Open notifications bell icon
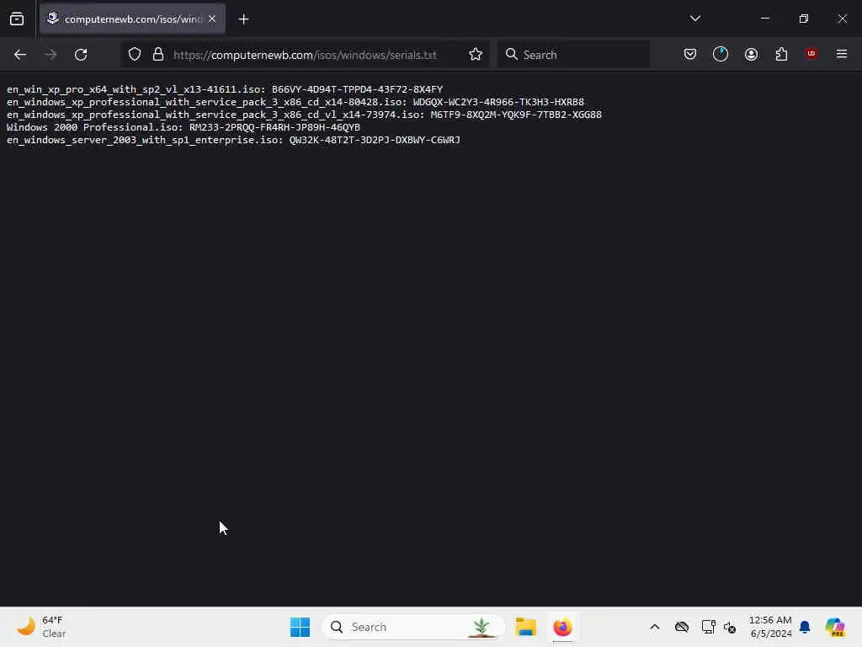The width and height of the screenshot is (862, 647). point(805,627)
